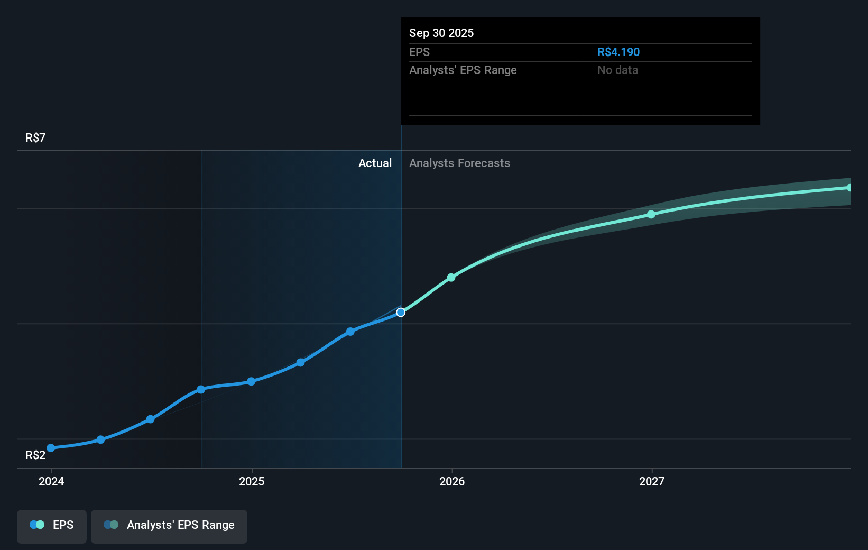The image size is (868, 550).
Task: Click the 2027 forecast data point marker
Action: click(x=650, y=214)
